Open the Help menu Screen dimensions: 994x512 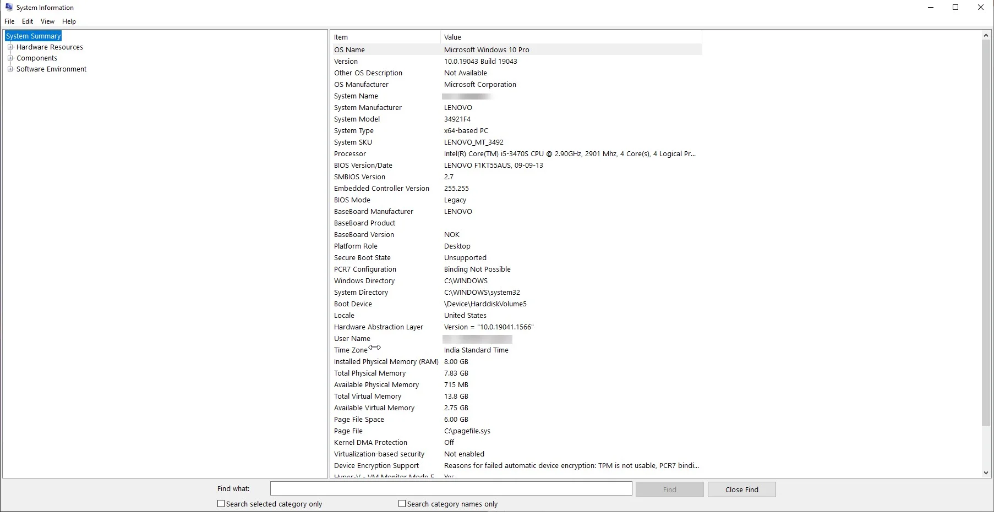click(x=69, y=21)
